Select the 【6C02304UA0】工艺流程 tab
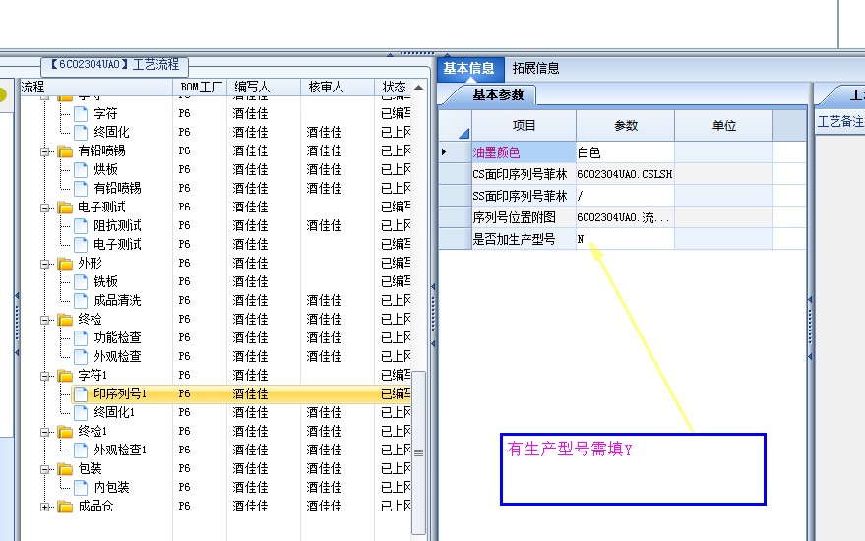 click(x=115, y=65)
